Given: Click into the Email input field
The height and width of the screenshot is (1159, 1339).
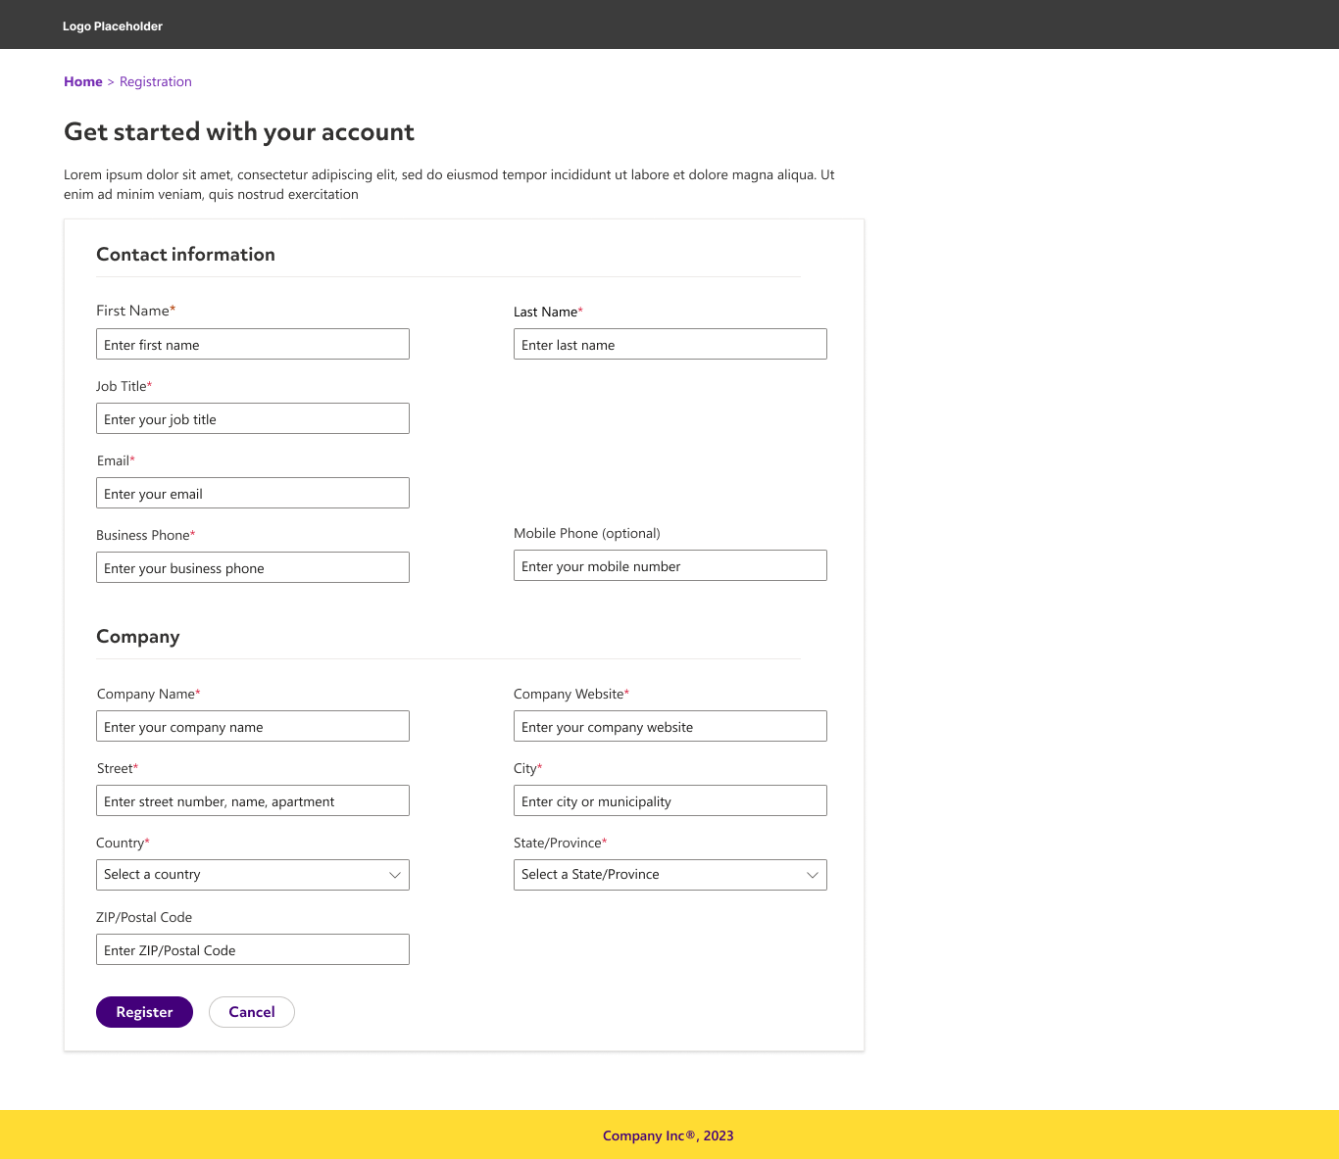Looking at the screenshot, I should point(253,493).
